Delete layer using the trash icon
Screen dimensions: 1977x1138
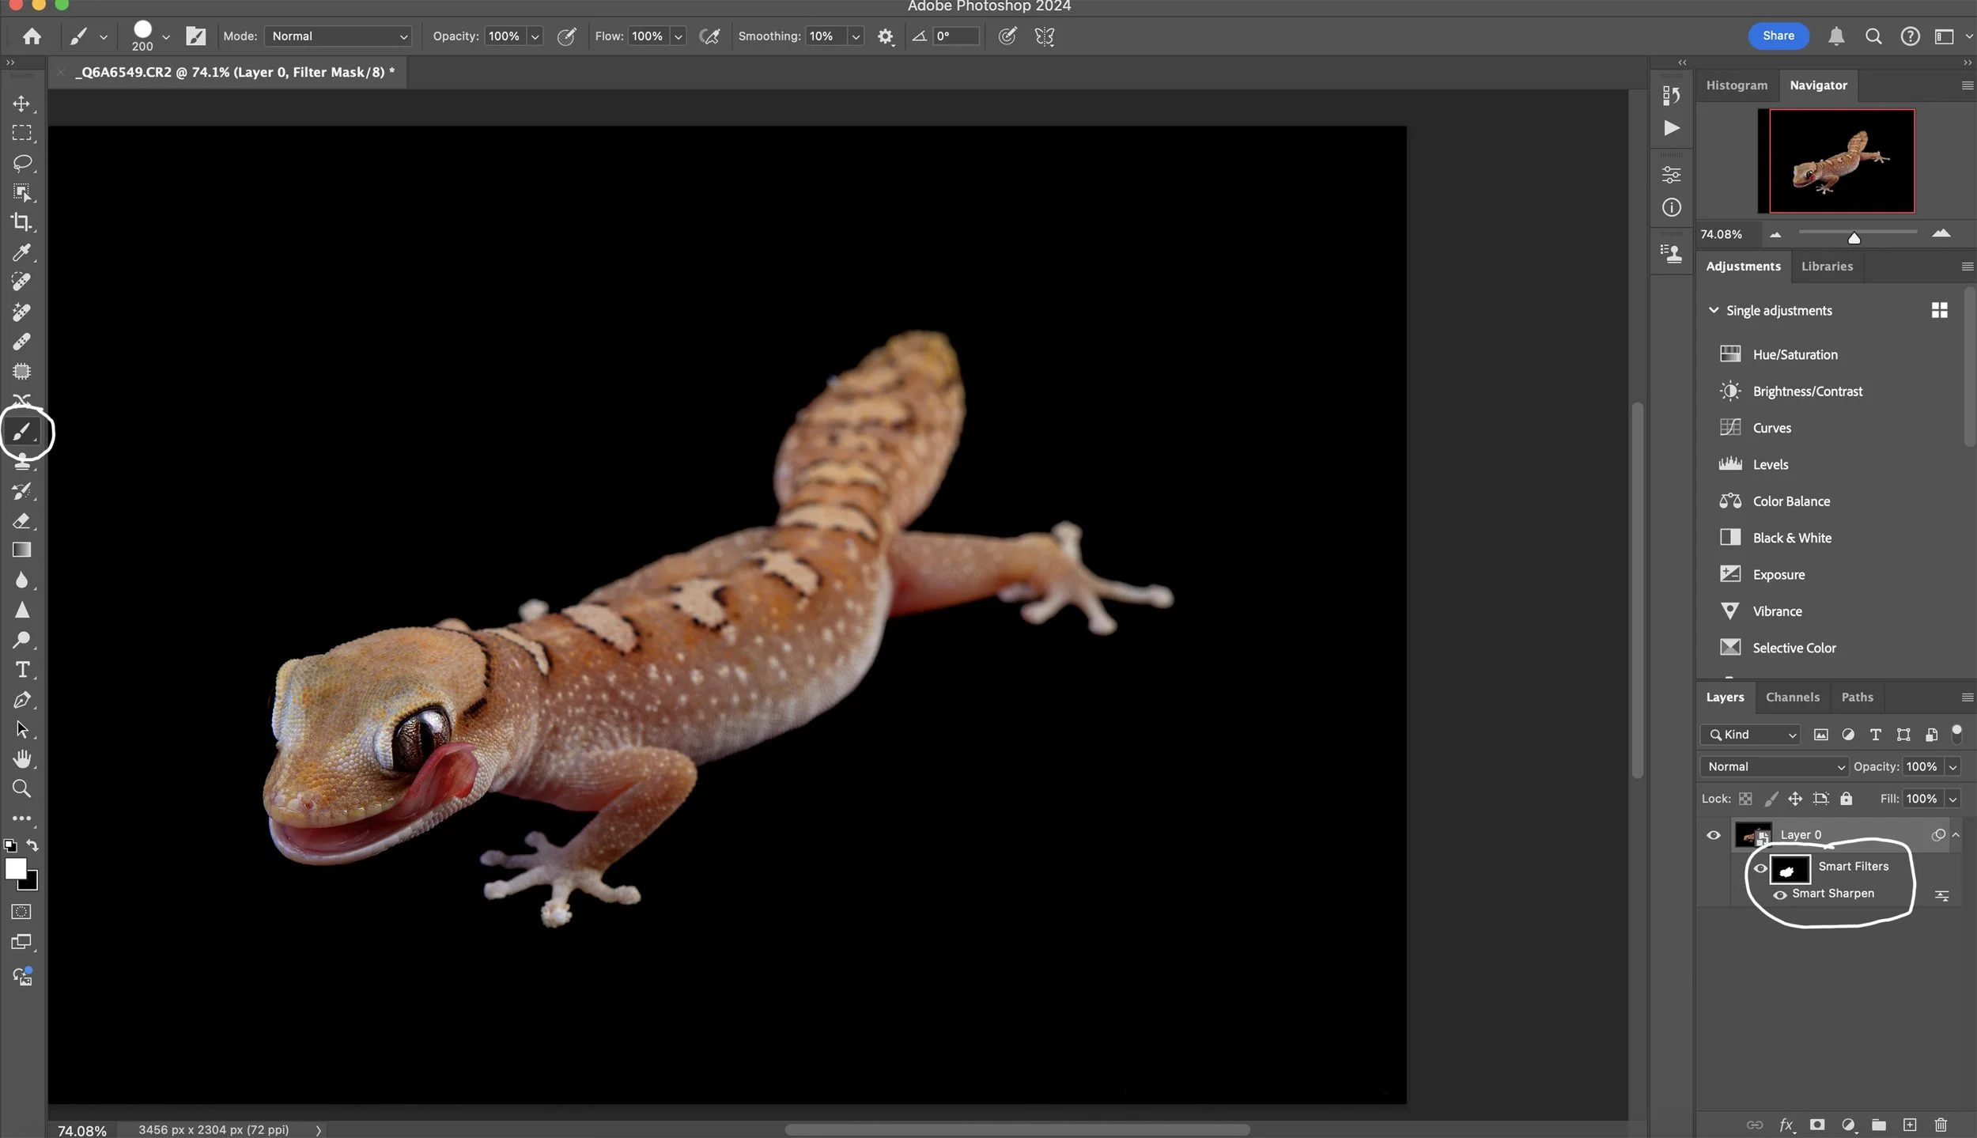coord(1940,1125)
